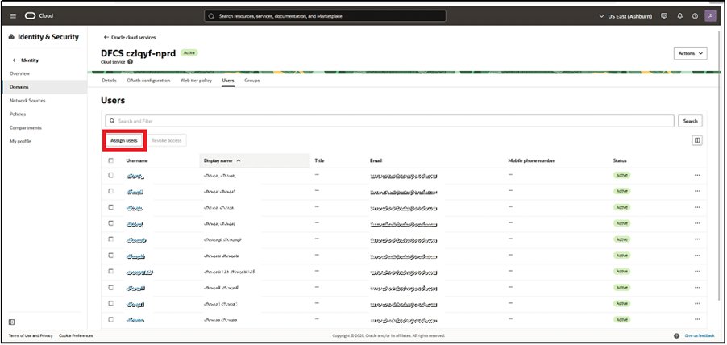727x345 pixels.
Task: Collapse the sidebar with the bottom-left icon
Action: click(x=12, y=322)
